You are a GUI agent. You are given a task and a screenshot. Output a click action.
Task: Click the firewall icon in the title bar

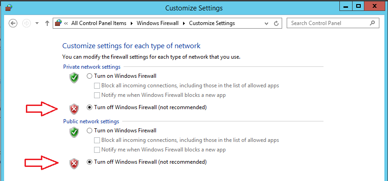(x=9, y=8)
